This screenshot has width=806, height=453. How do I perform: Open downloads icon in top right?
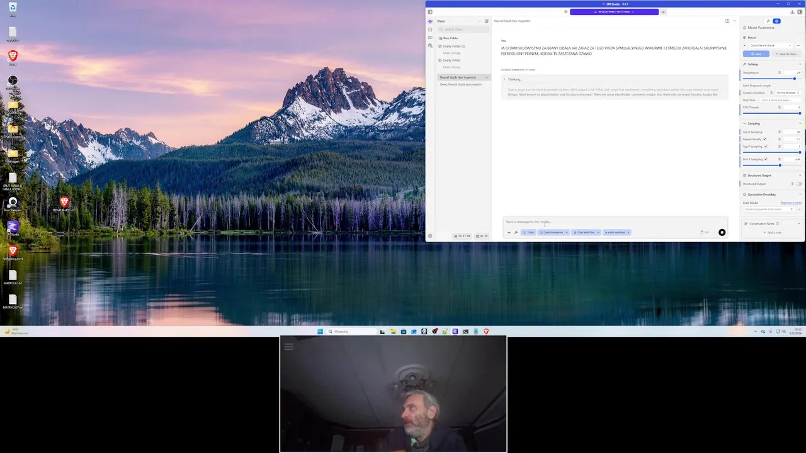[792, 11]
